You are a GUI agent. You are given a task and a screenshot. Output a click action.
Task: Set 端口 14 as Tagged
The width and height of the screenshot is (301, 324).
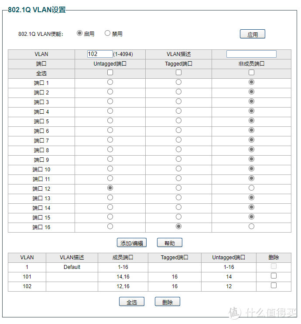click(178, 207)
